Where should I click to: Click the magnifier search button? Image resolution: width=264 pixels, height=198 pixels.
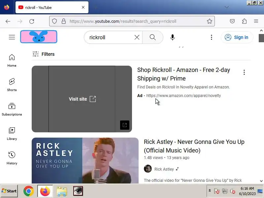tap(153, 37)
